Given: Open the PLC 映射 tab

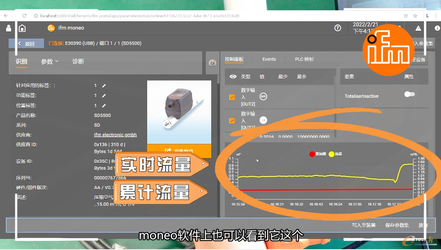Looking at the screenshot, I should 304,59.
